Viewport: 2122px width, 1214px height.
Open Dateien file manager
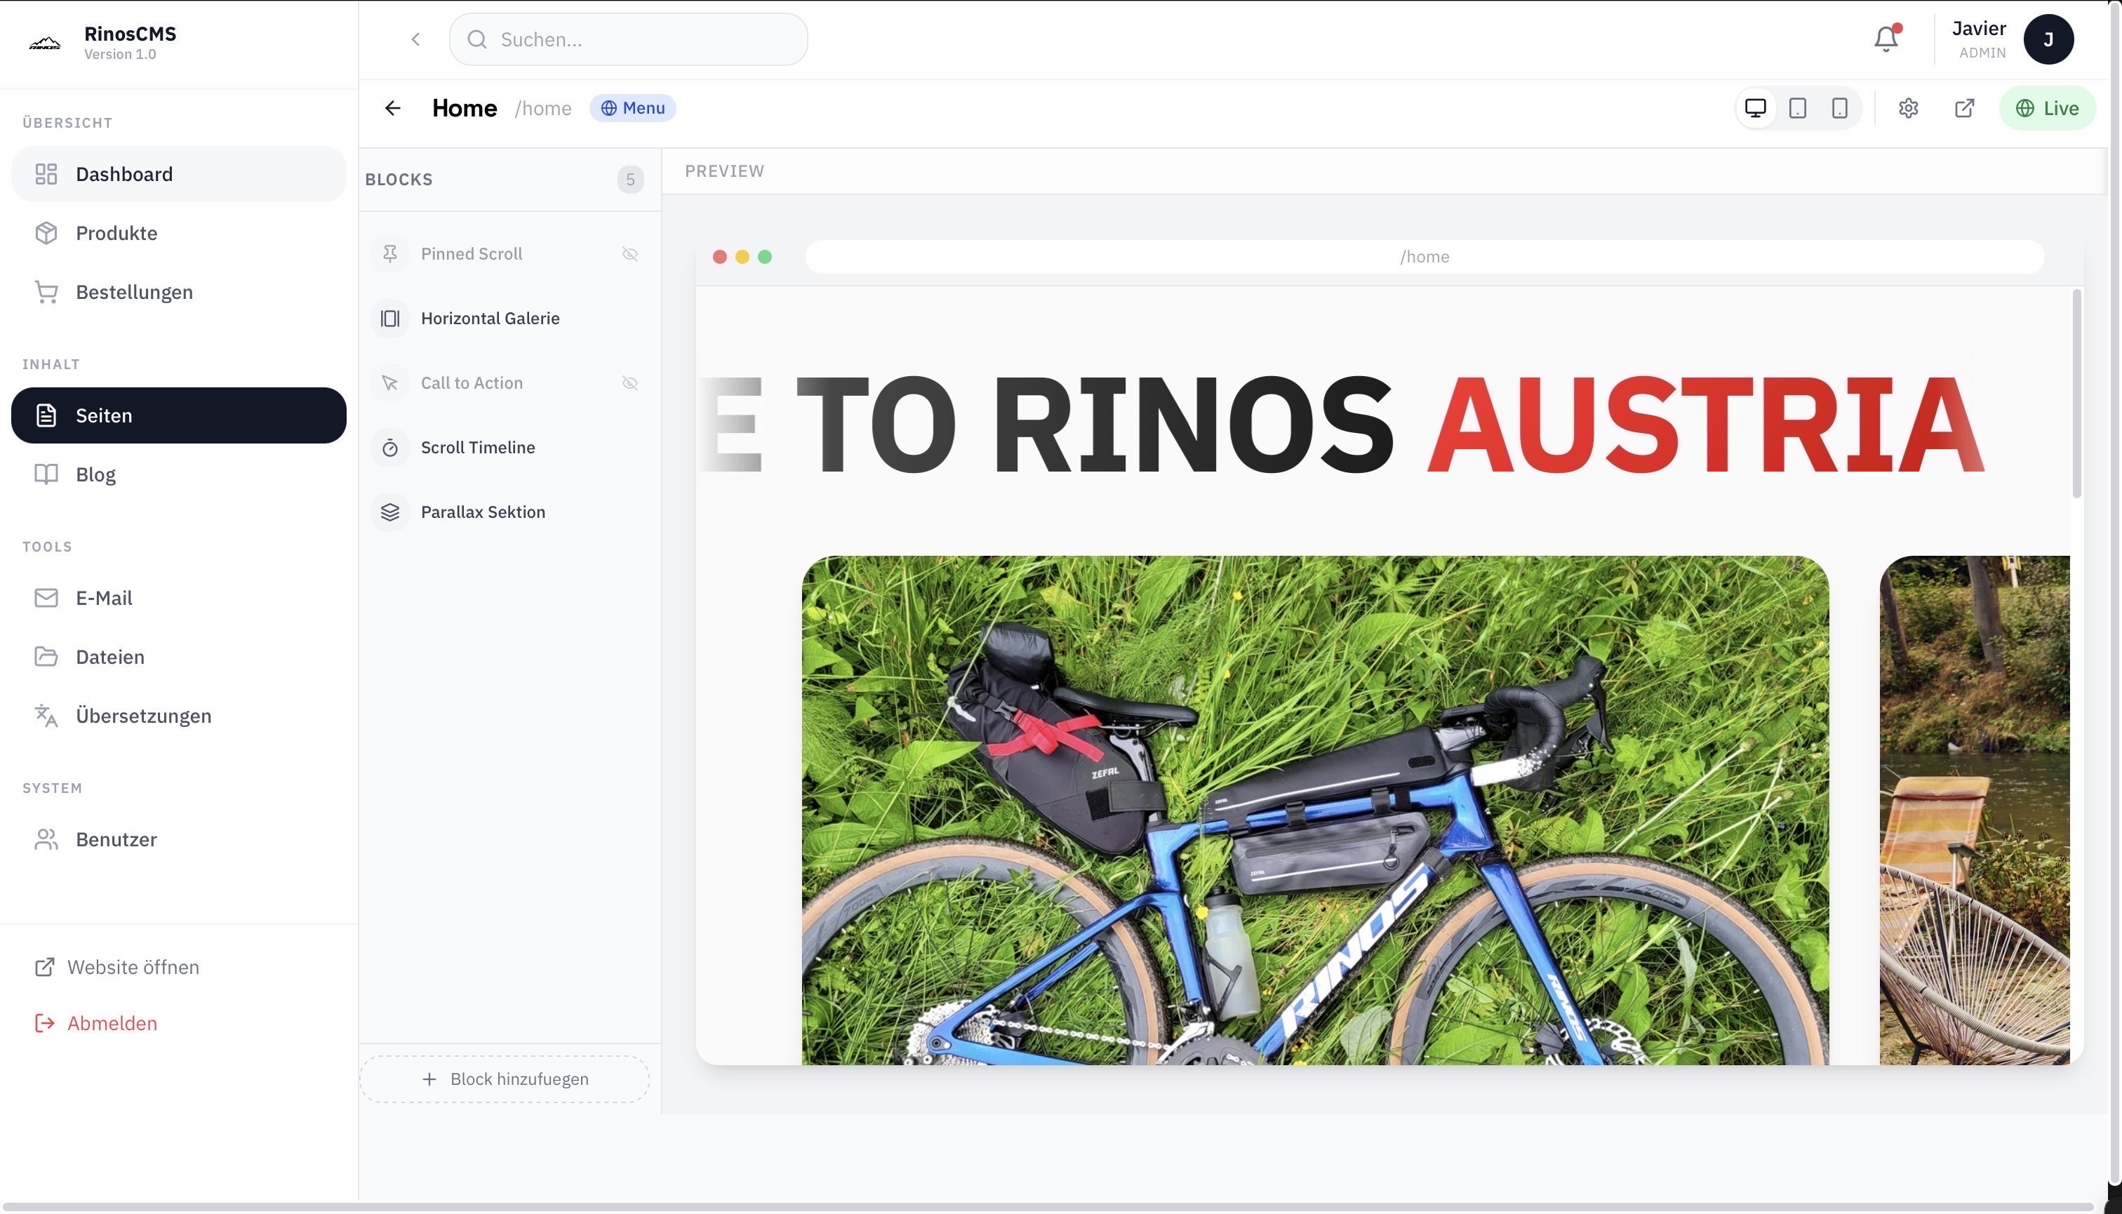point(178,657)
